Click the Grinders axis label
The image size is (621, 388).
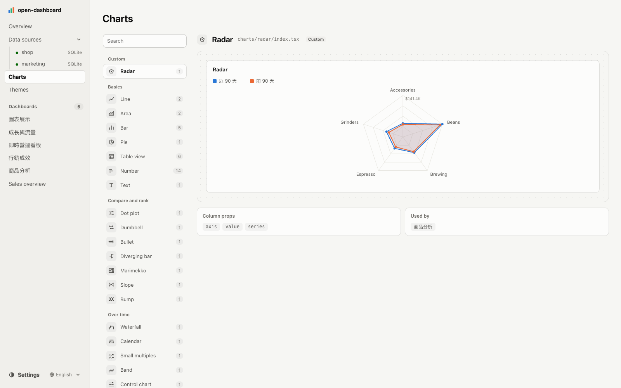[x=349, y=122]
